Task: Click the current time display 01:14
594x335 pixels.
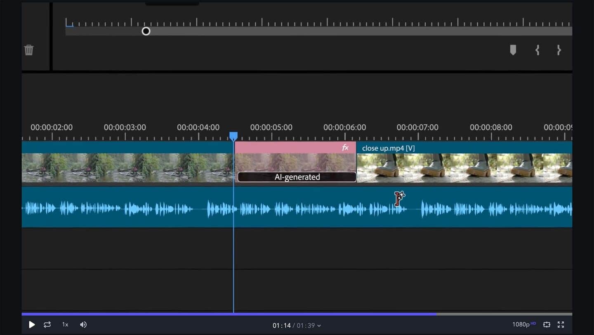Action: click(x=282, y=325)
